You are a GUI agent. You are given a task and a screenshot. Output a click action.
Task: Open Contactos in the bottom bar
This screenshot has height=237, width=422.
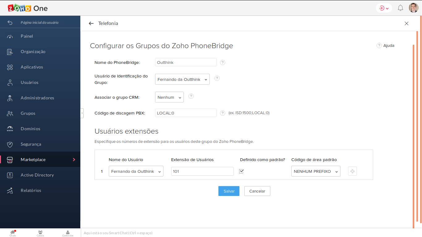68,233
